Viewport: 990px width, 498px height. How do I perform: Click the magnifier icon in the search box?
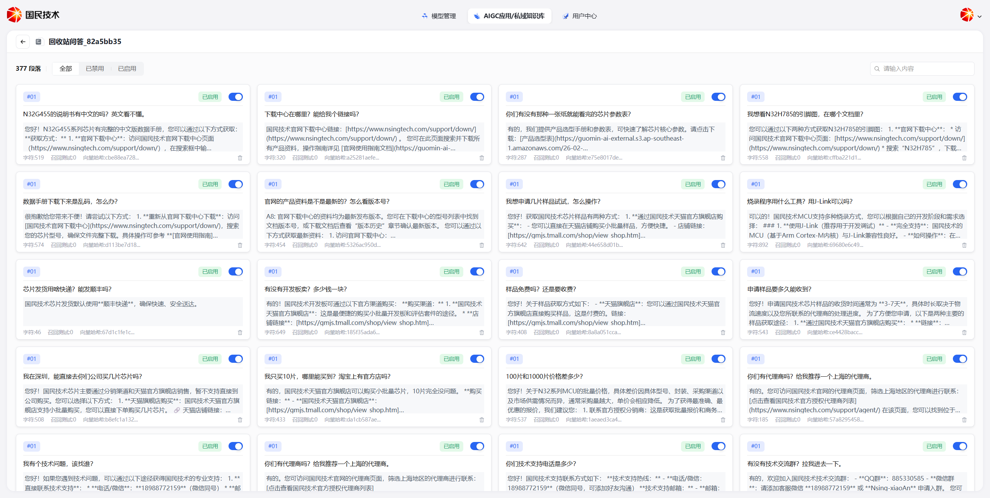(877, 68)
